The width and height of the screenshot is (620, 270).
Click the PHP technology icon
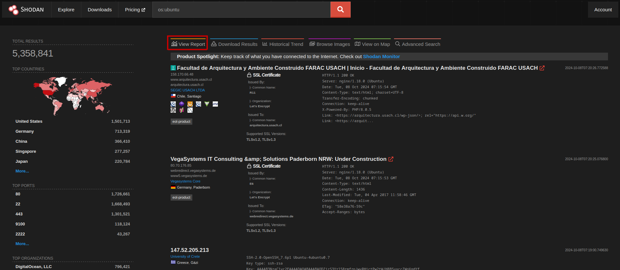pyautogui.click(x=215, y=104)
